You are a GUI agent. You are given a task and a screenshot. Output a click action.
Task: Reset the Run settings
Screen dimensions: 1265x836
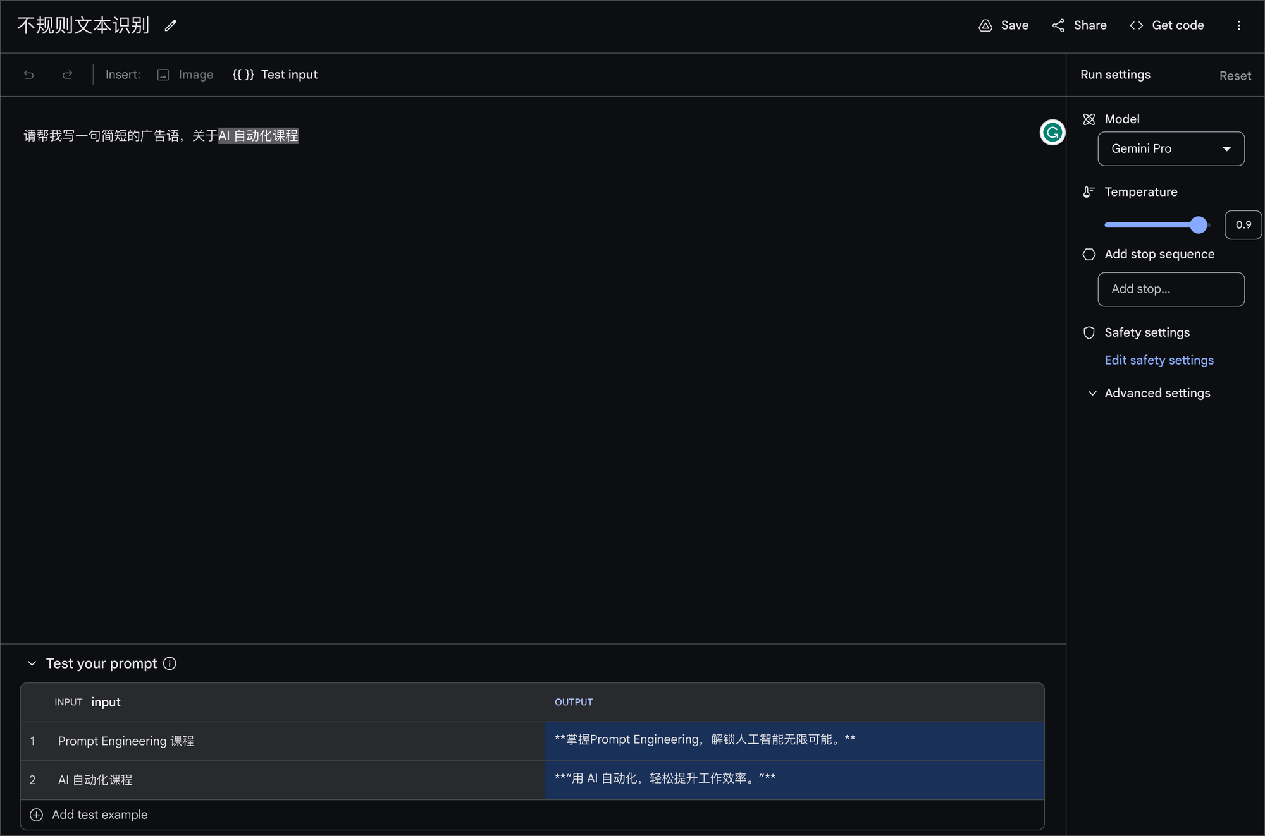1235,75
